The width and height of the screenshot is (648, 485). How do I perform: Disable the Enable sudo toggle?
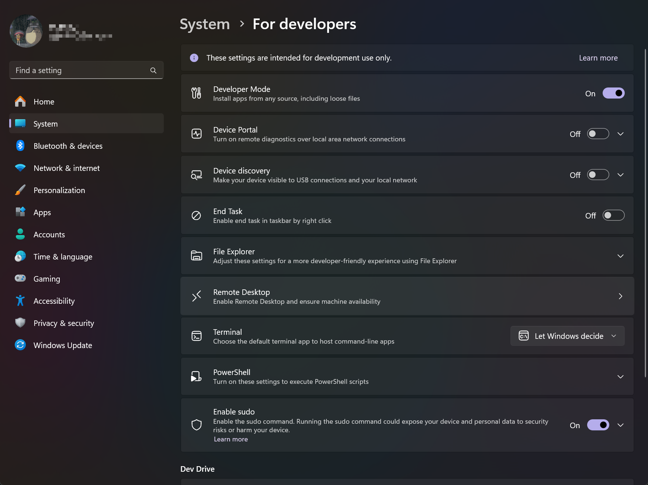[x=598, y=425]
